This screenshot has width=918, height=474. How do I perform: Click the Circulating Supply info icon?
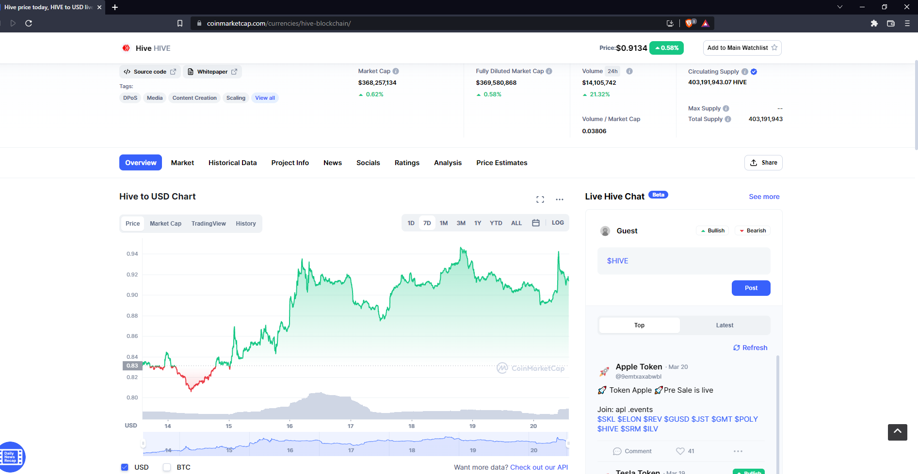[745, 72]
